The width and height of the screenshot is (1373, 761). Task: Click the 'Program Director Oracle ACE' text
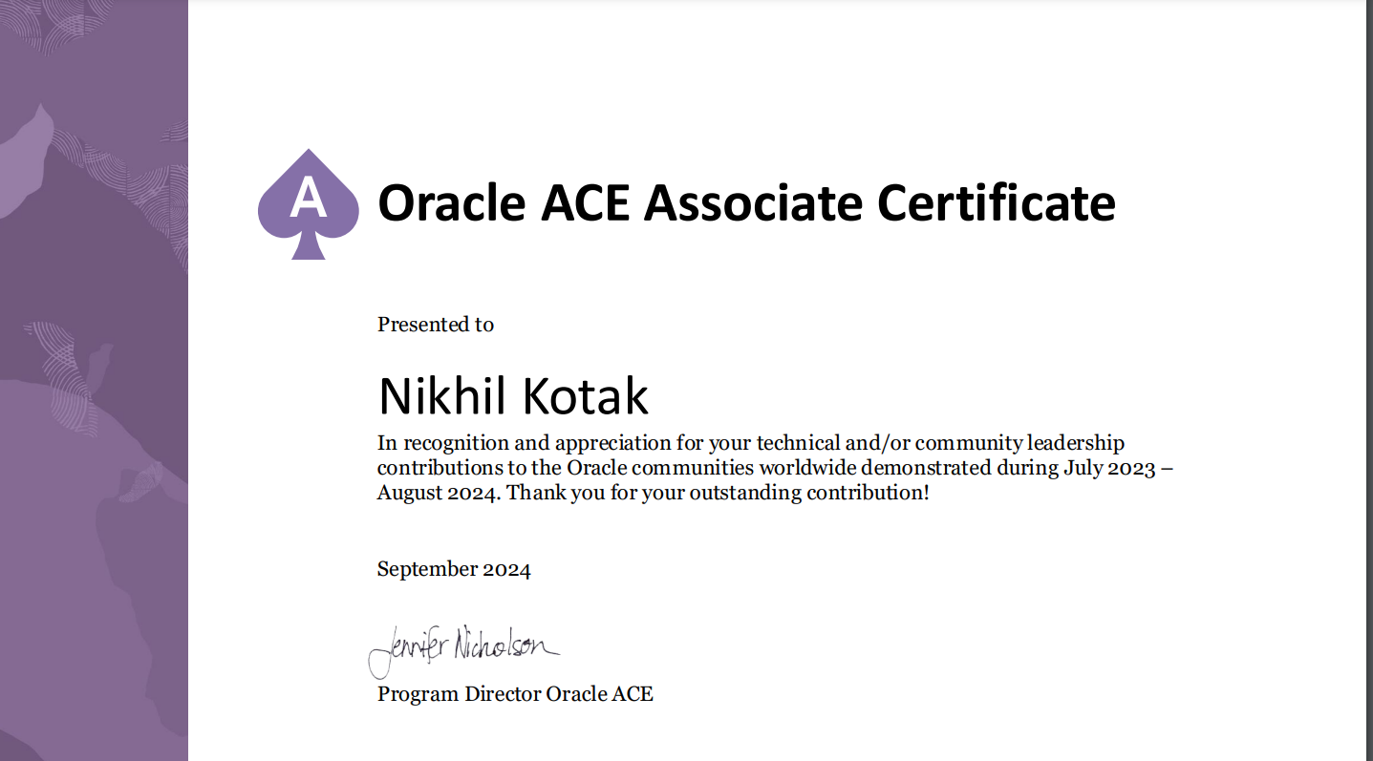(515, 694)
